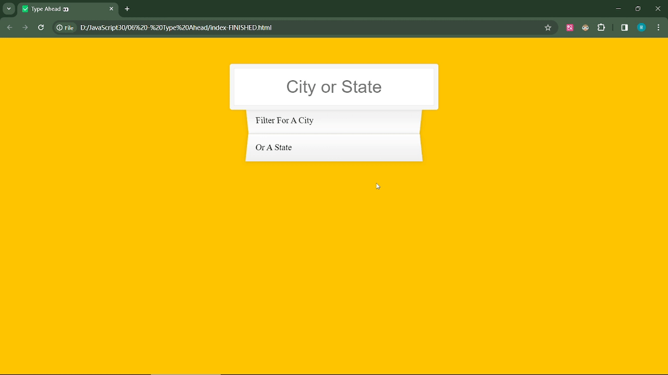This screenshot has width=668, height=375.
Task: Open the browser side panel icon
Action: click(624, 27)
